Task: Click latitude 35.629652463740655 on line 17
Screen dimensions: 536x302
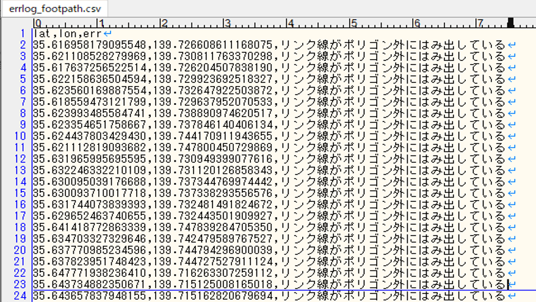Action: 90,215
